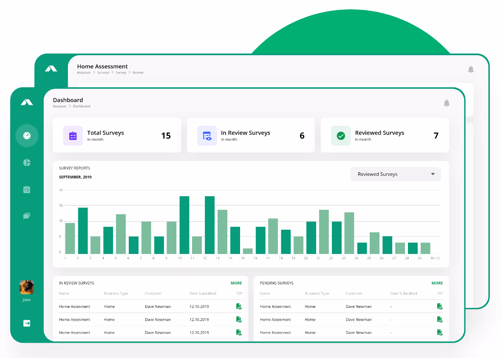Click the logo in the Dashboard sidebar

click(x=27, y=102)
